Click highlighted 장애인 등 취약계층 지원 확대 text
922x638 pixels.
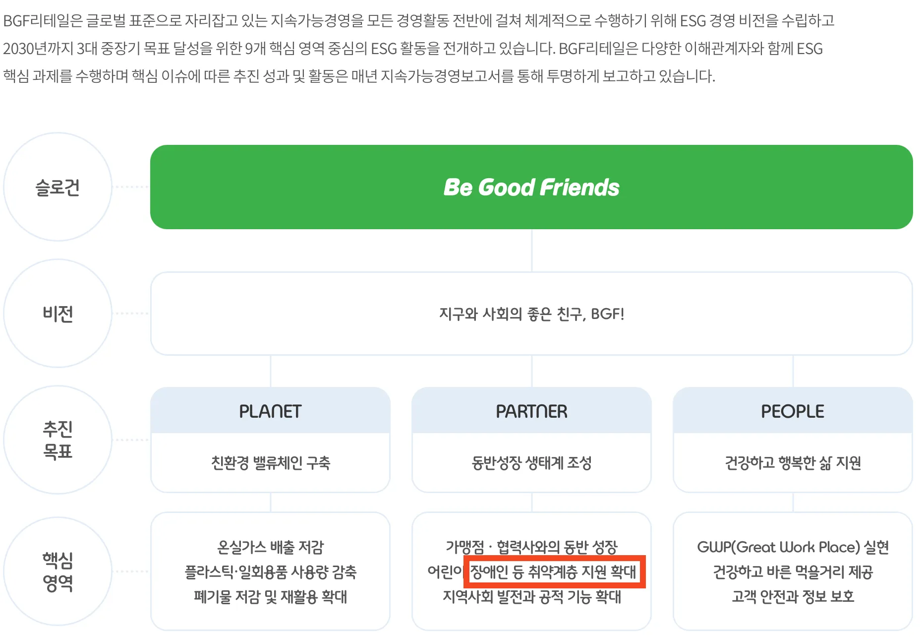(x=553, y=572)
